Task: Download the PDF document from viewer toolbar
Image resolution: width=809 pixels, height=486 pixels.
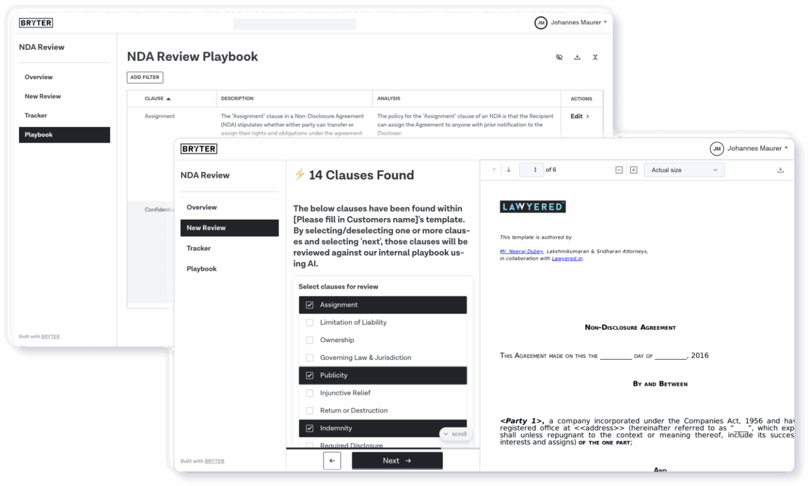Action: pyautogui.click(x=780, y=170)
